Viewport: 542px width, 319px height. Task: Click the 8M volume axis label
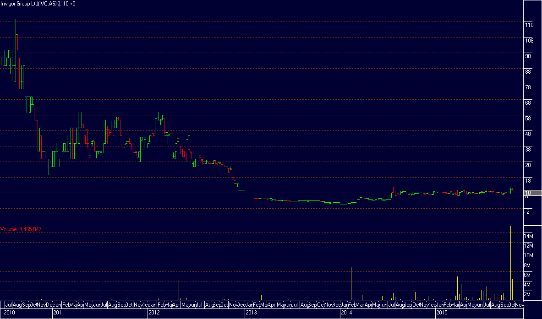pyautogui.click(x=527, y=265)
